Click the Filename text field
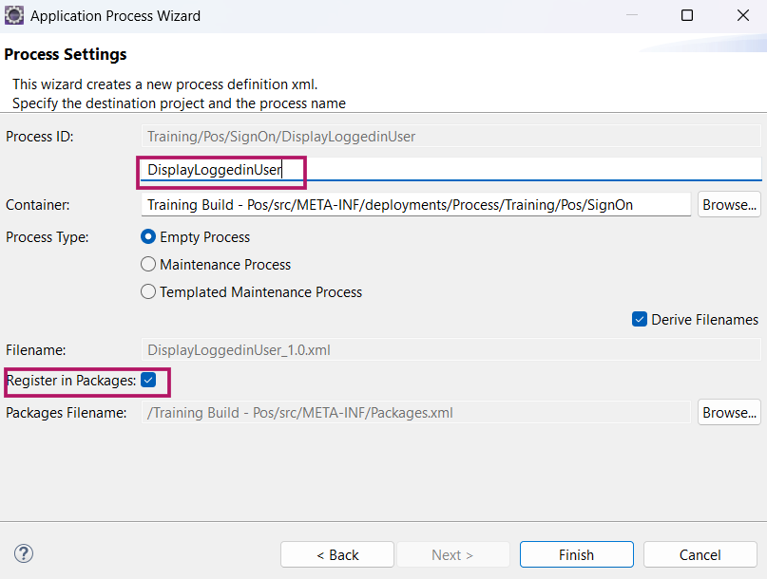Screen dimensions: 767x579 pos(451,350)
